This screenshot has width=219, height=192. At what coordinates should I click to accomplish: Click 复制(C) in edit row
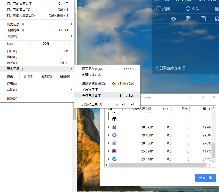click(47, 76)
